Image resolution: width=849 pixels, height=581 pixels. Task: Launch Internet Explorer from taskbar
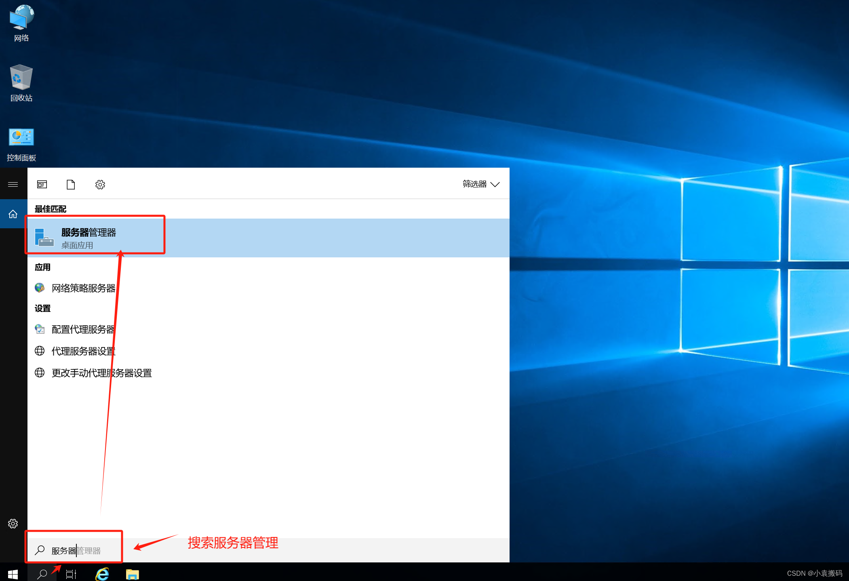tap(102, 574)
